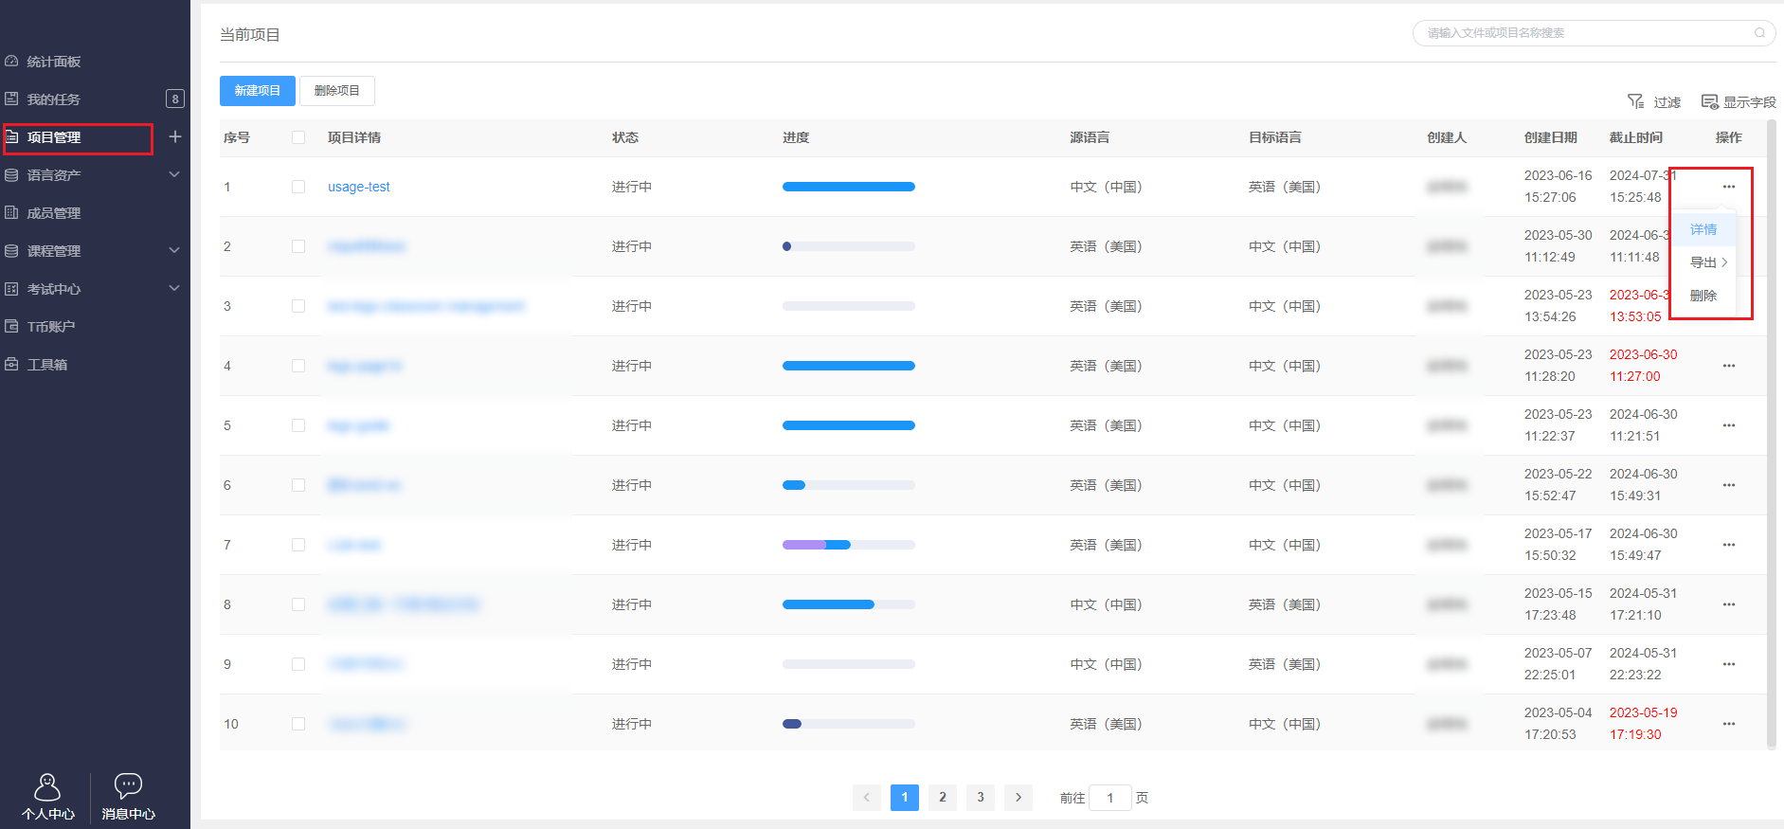Open the 显示字段 column settings
The image size is (1784, 829).
click(1738, 101)
